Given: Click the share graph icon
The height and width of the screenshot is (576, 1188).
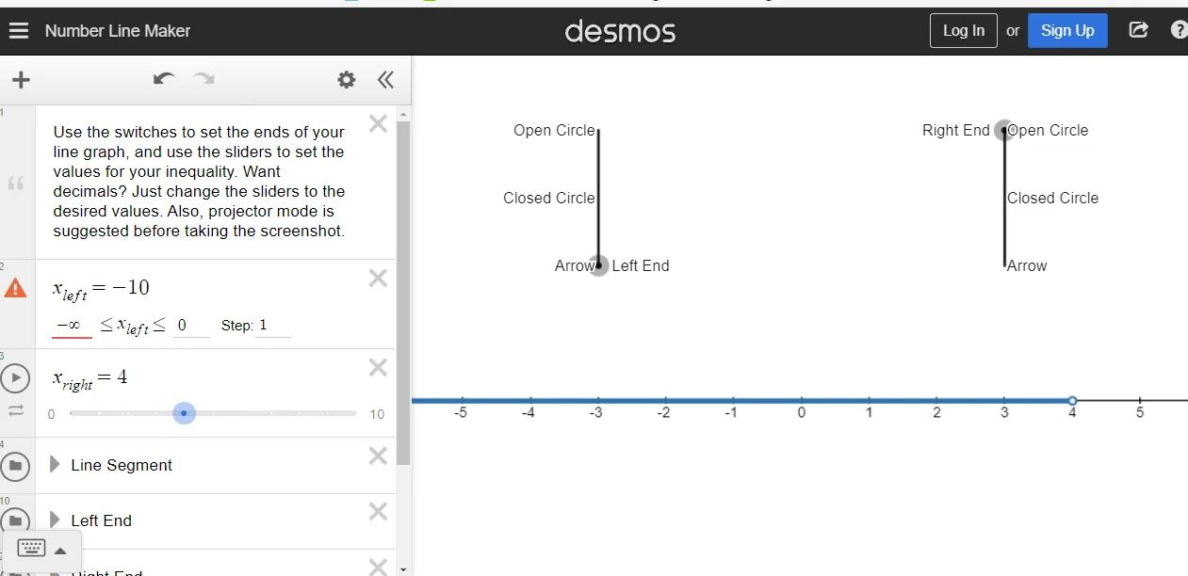Looking at the screenshot, I should tap(1138, 30).
